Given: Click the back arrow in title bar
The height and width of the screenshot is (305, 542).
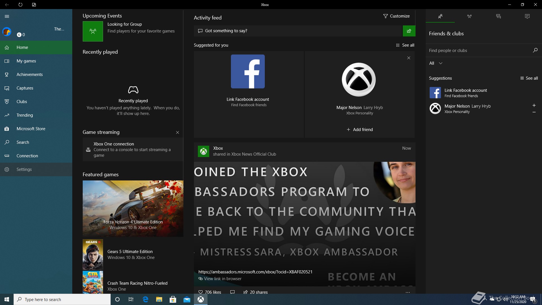Looking at the screenshot, I should 7,5.
